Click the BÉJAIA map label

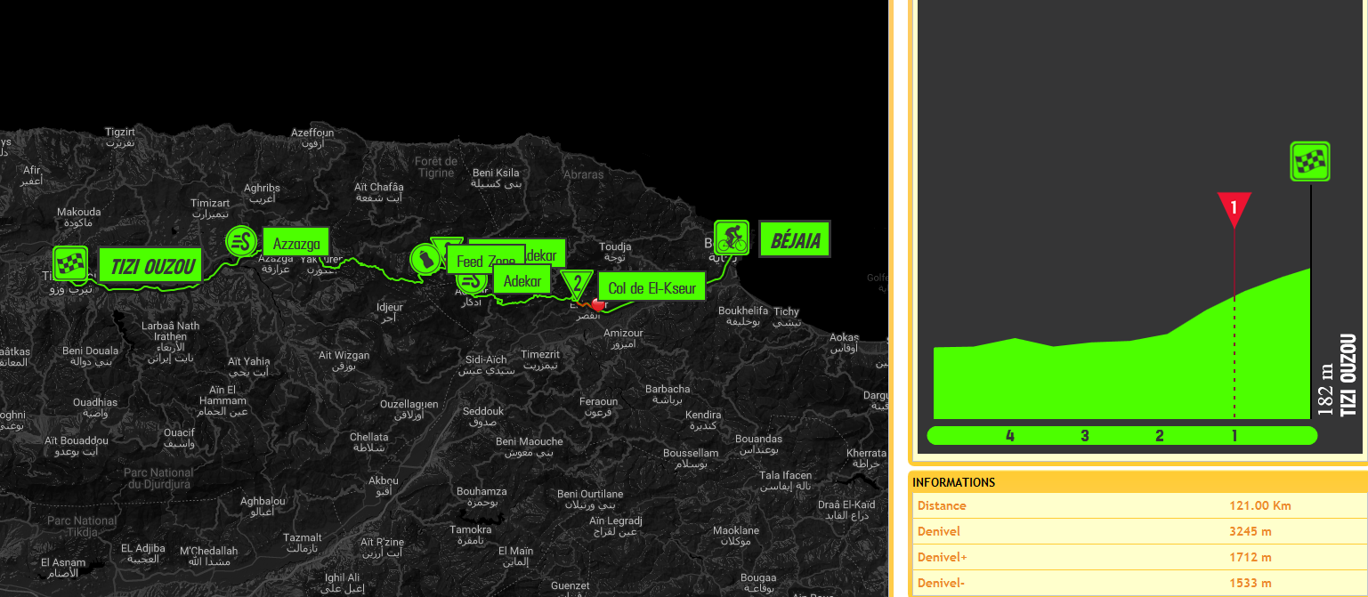[795, 239]
